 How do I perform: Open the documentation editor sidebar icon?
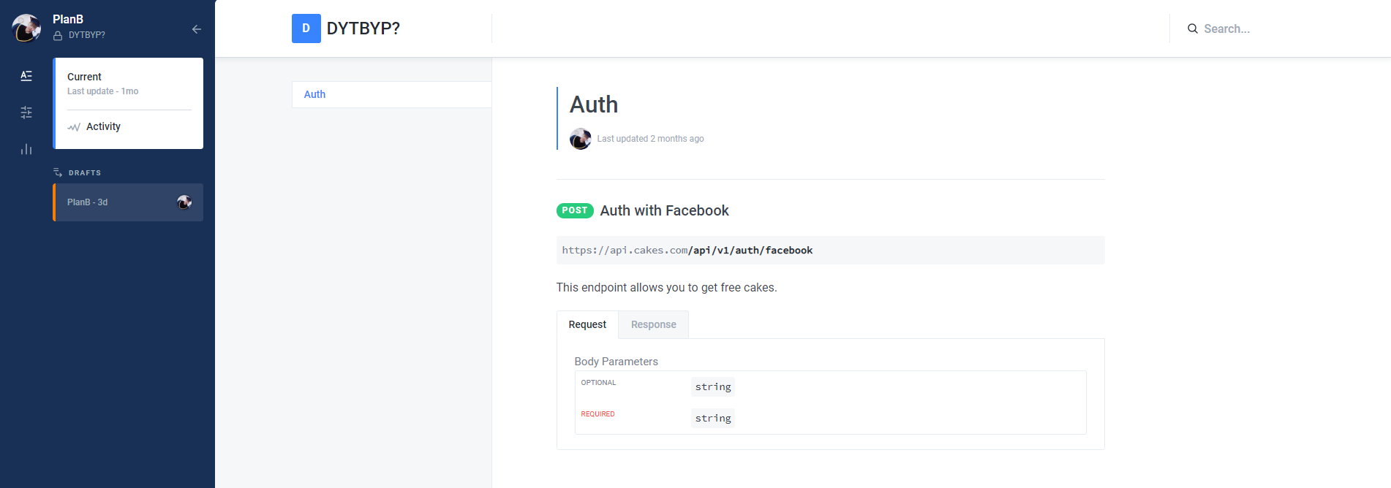[26, 76]
